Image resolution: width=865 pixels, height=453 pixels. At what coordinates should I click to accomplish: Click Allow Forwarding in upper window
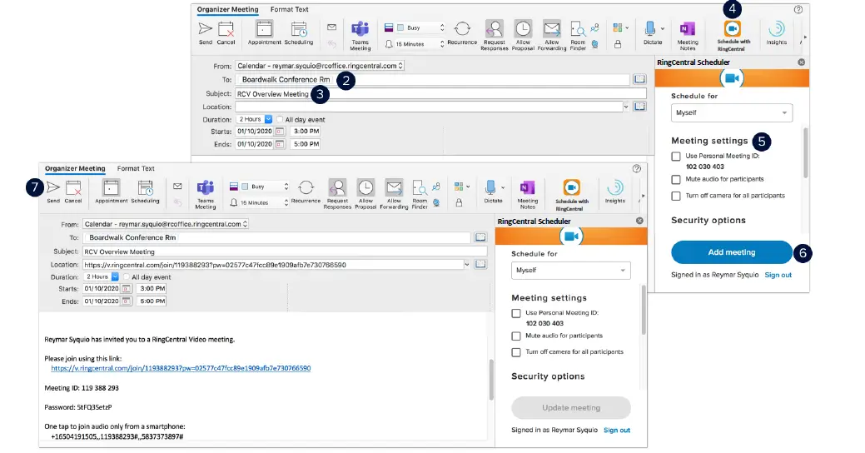tap(552, 35)
